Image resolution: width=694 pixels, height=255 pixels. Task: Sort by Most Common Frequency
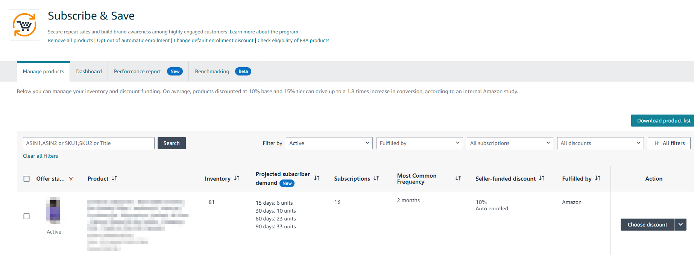[458, 178]
